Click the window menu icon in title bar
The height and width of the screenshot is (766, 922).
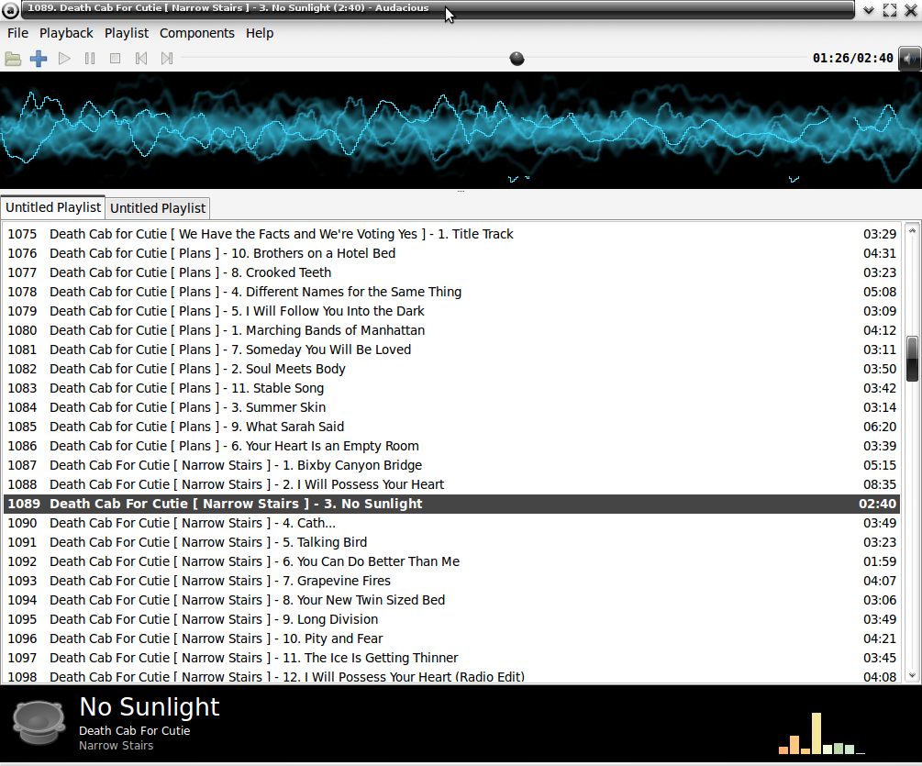(10, 10)
